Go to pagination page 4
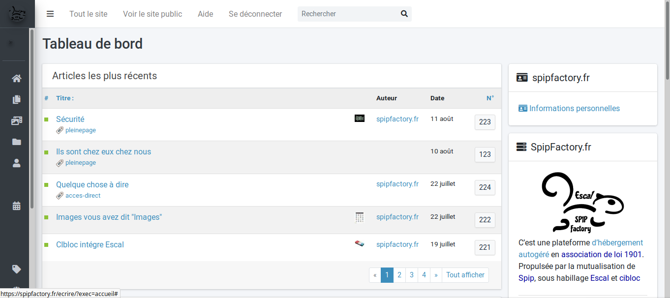 424,275
